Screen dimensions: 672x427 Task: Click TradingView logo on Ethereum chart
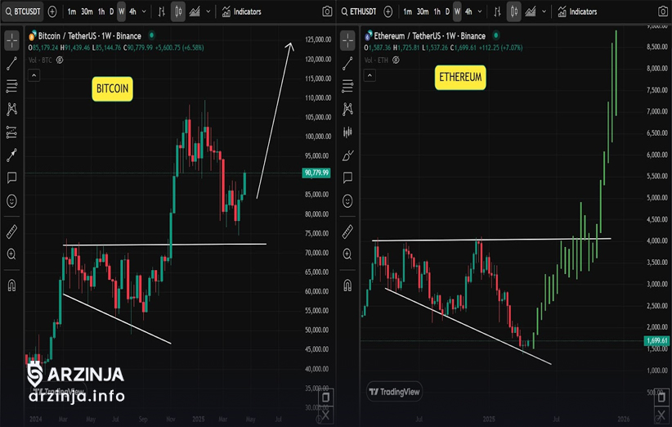click(x=394, y=391)
